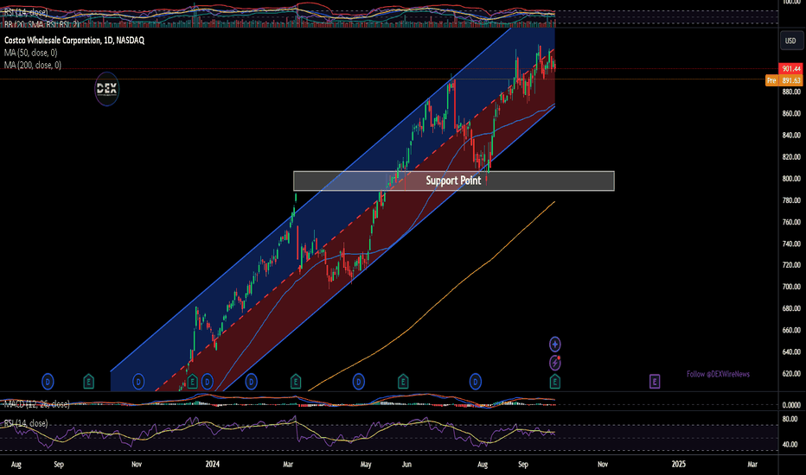Click the 2024 label on time axis

pos(212,464)
